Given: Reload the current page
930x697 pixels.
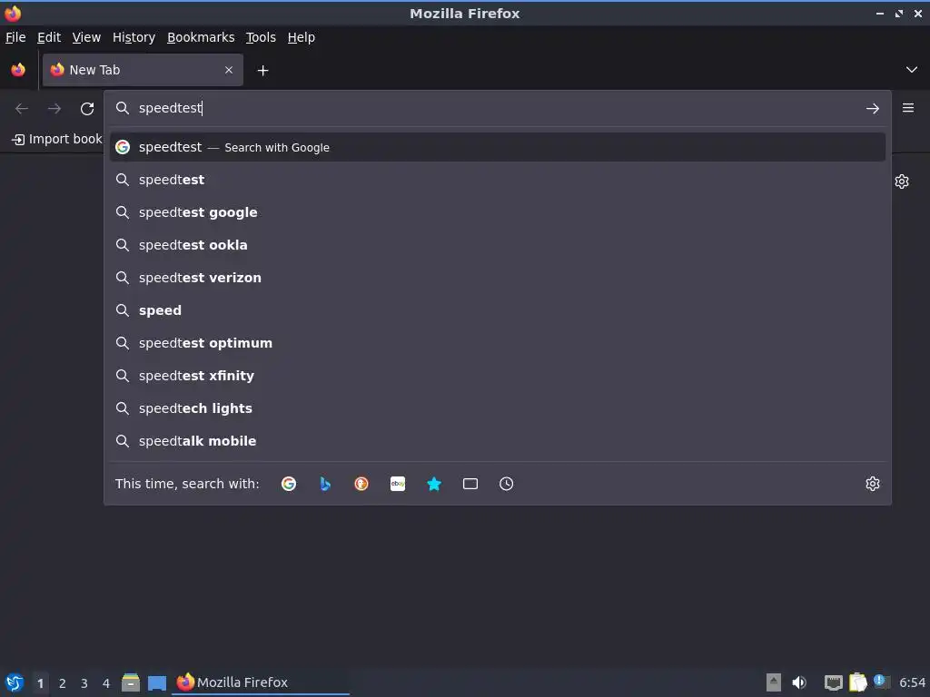Looking at the screenshot, I should pos(87,109).
